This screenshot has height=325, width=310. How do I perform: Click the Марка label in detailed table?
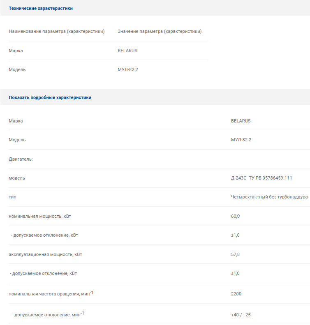click(16, 121)
